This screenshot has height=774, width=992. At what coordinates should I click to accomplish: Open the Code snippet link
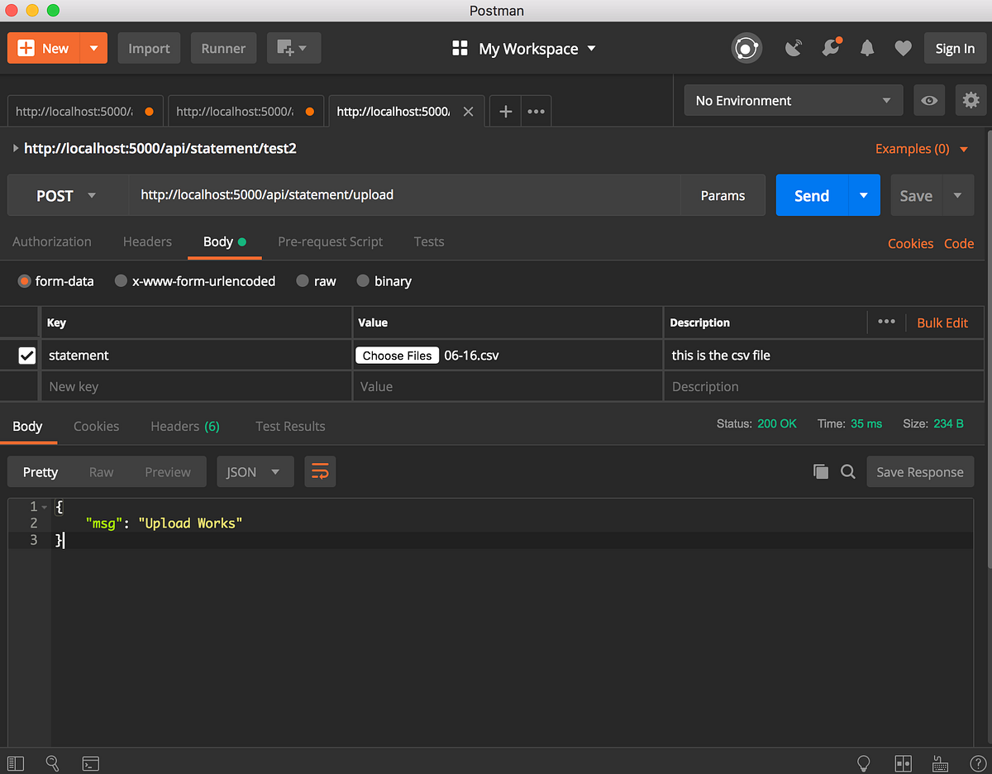click(x=959, y=244)
